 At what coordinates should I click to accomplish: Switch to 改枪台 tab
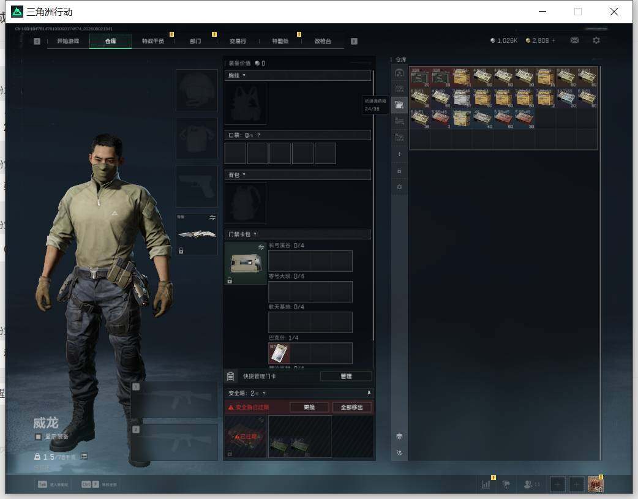323,41
